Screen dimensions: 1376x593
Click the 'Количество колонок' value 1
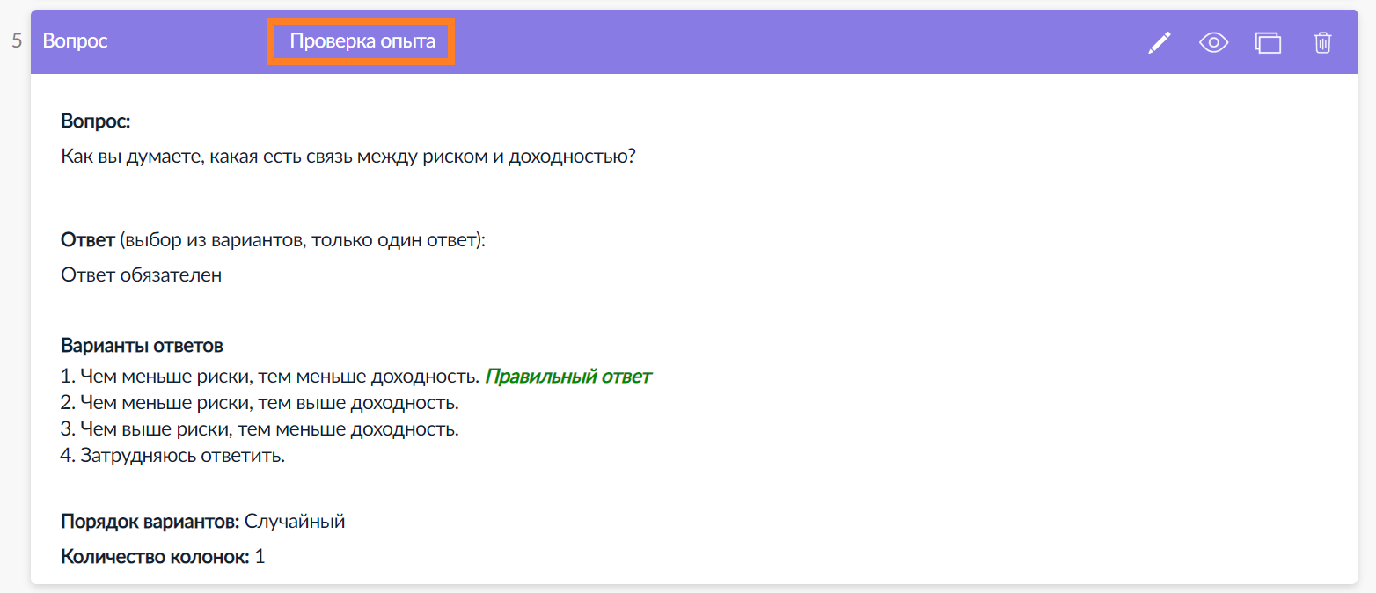click(260, 556)
